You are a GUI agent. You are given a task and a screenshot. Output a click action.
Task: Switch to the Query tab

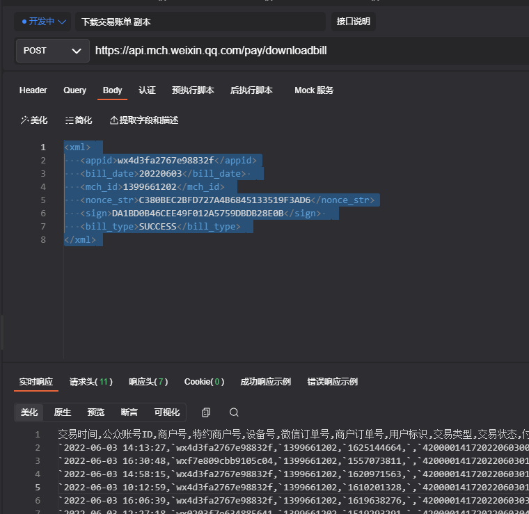75,90
